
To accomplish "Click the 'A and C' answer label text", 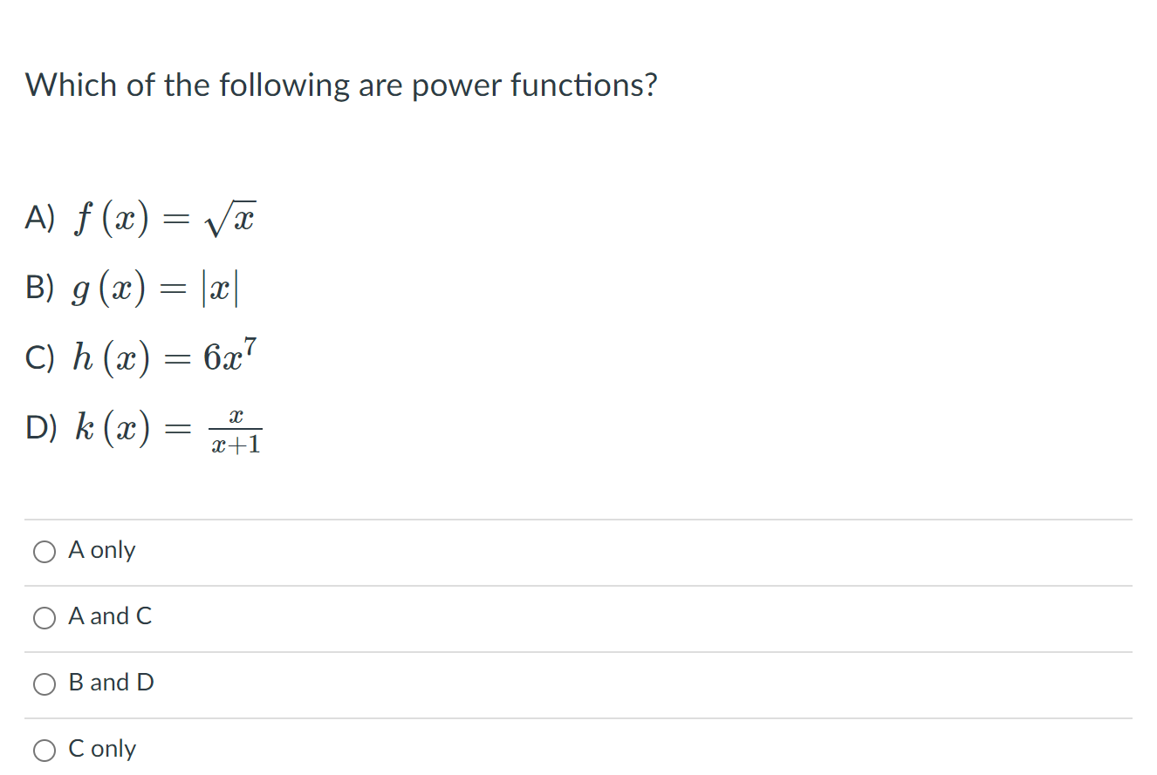I will pos(110,616).
